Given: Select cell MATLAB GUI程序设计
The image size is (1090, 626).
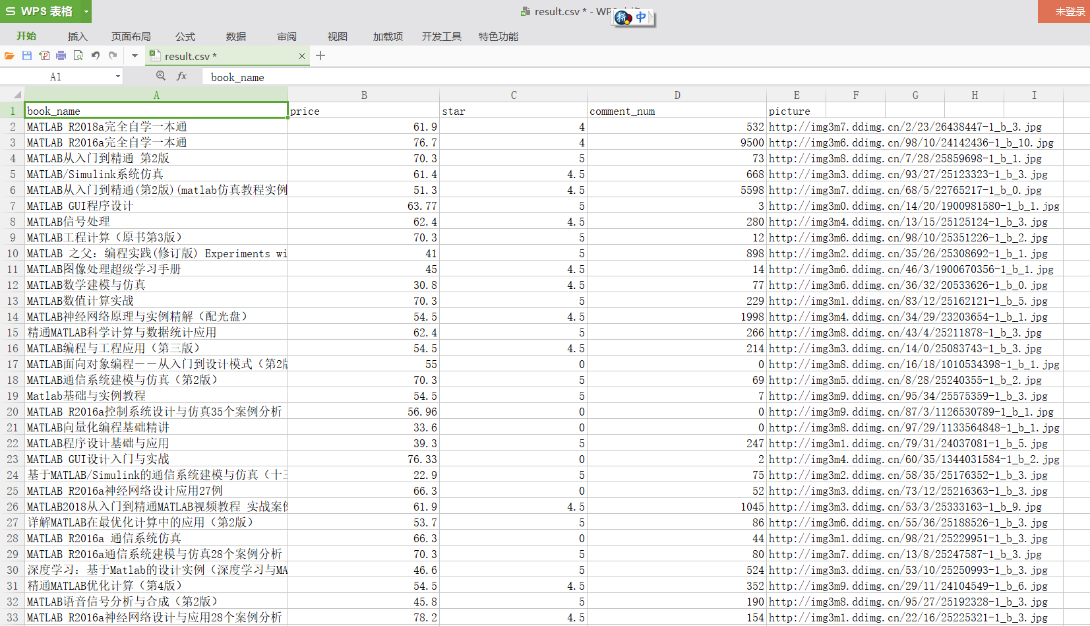Looking at the screenshot, I should [x=156, y=206].
